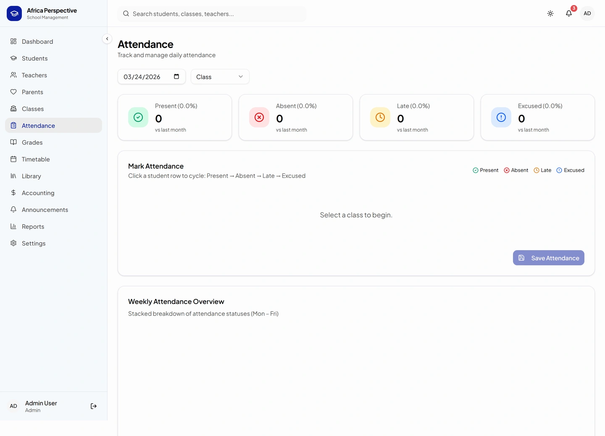Click the red Absent cross card icon
This screenshot has height=436, width=605.
pos(259,117)
